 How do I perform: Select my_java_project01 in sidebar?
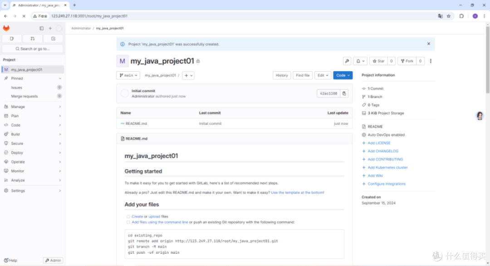(33, 69)
